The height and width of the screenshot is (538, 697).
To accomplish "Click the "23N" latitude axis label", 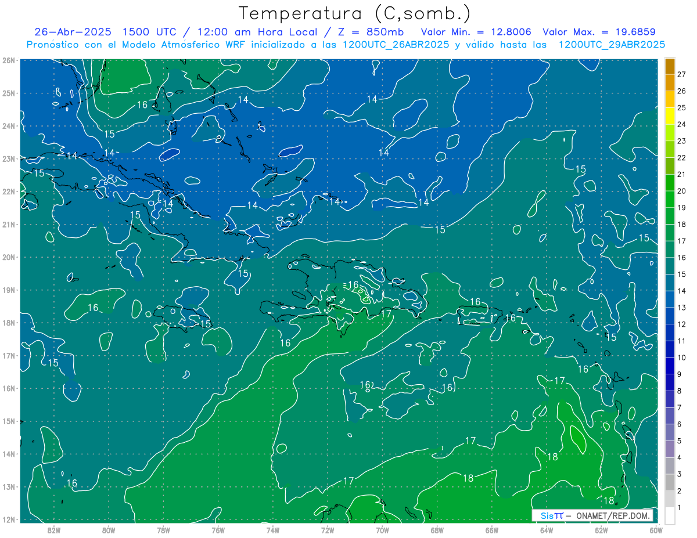I will point(8,158).
